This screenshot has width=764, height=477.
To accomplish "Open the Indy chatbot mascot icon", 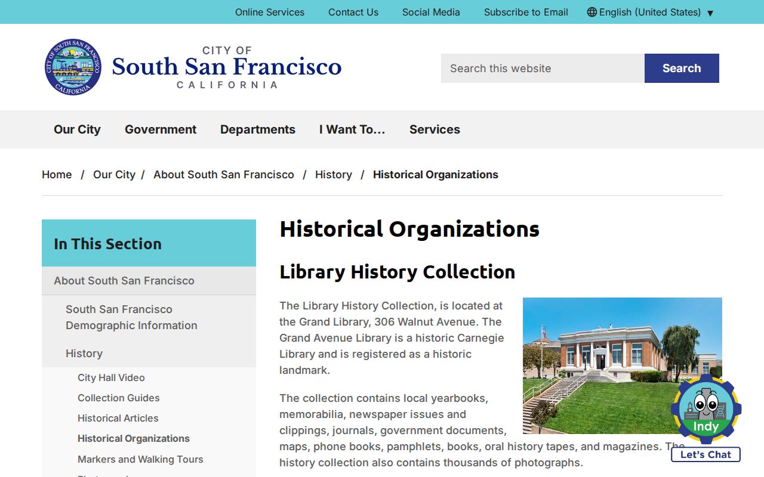I will point(706,410).
